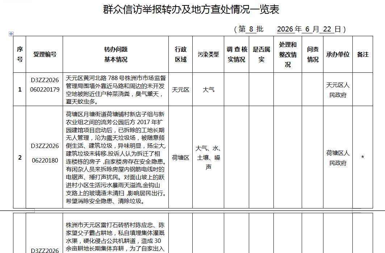The height and width of the screenshot is (253, 385).
Task: Click the 承办单位 column header
Action: point(338,54)
